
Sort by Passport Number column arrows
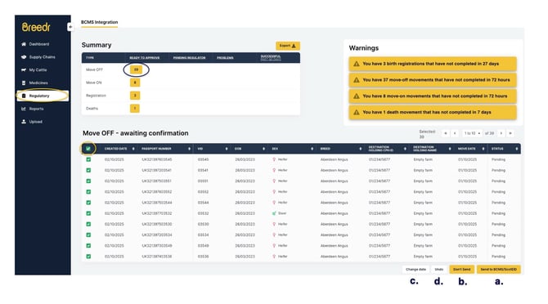click(x=189, y=149)
